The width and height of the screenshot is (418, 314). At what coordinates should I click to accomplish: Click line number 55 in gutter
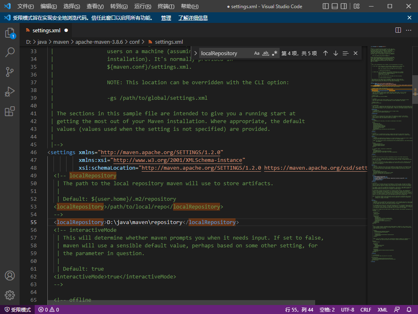(33, 222)
